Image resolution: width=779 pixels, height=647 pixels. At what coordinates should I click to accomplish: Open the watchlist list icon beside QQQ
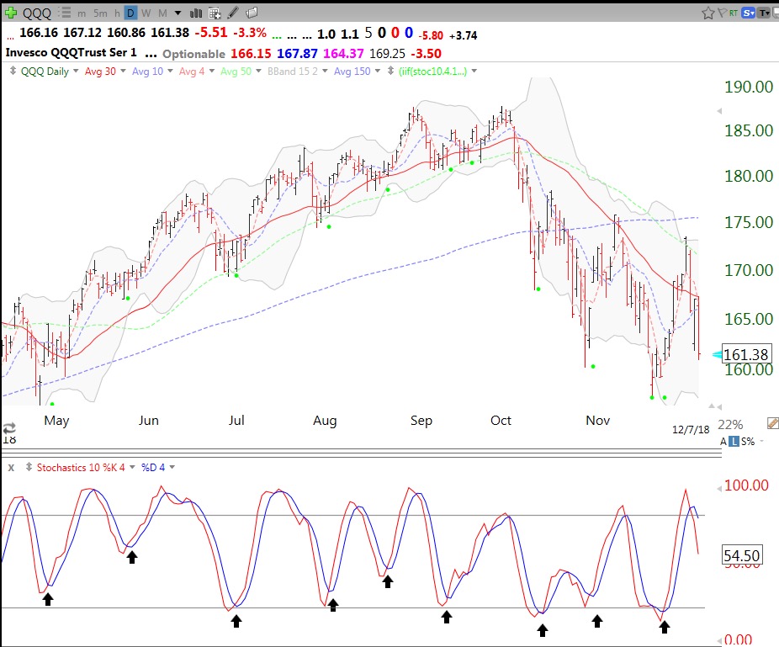tap(64, 13)
